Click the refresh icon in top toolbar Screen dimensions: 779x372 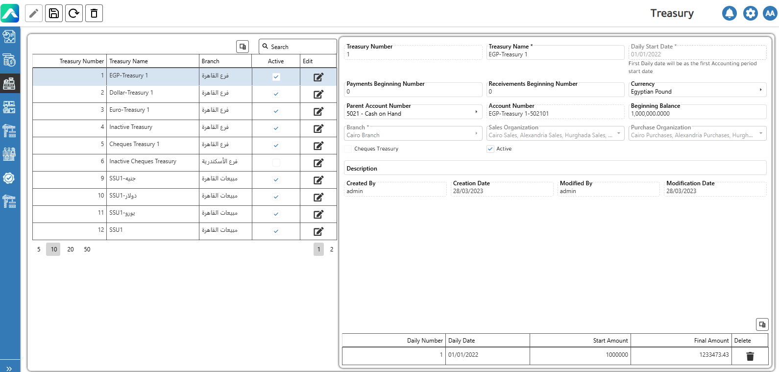[74, 13]
